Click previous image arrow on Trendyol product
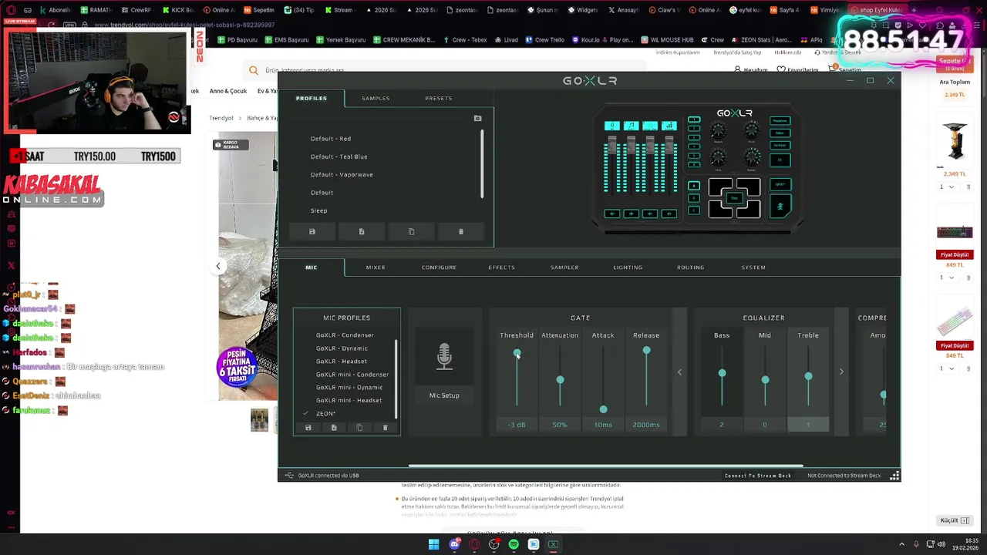This screenshot has width=987, height=555. pos(217,266)
